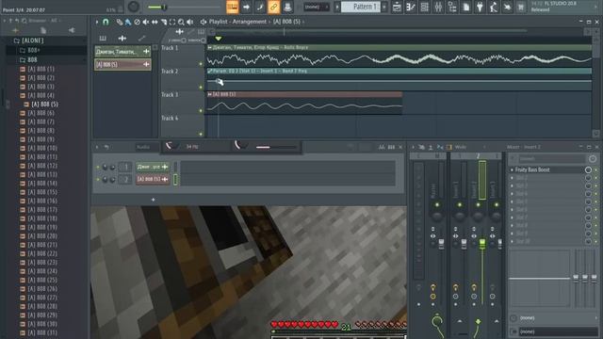Select [A] 808 (5) in Browser list
Image resolution: width=603 pixels, height=339 pixels.
click(x=44, y=105)
